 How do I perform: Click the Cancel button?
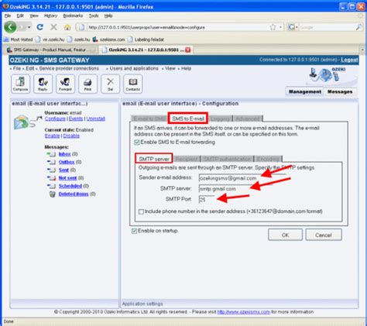click(x=324, y=235)
